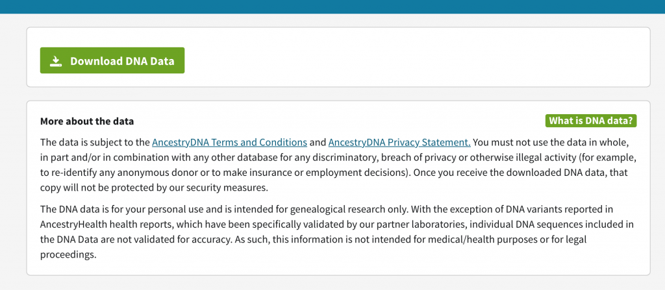Click the teal header bar at top
This screenshot has width=665, height=290.
pos(332,6)
